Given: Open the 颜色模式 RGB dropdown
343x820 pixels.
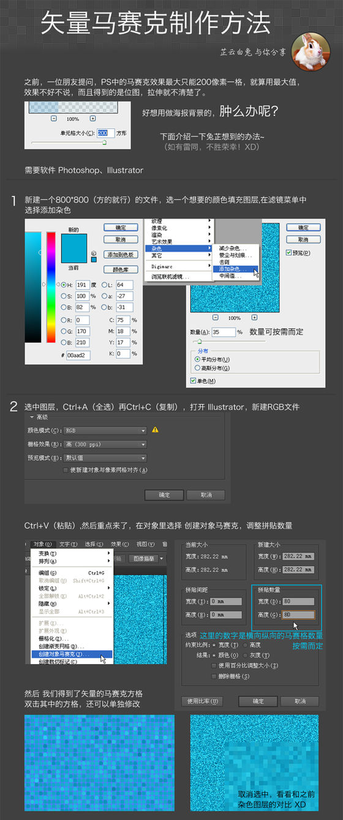Looking at the screenshot, I should tap(105, 430).
